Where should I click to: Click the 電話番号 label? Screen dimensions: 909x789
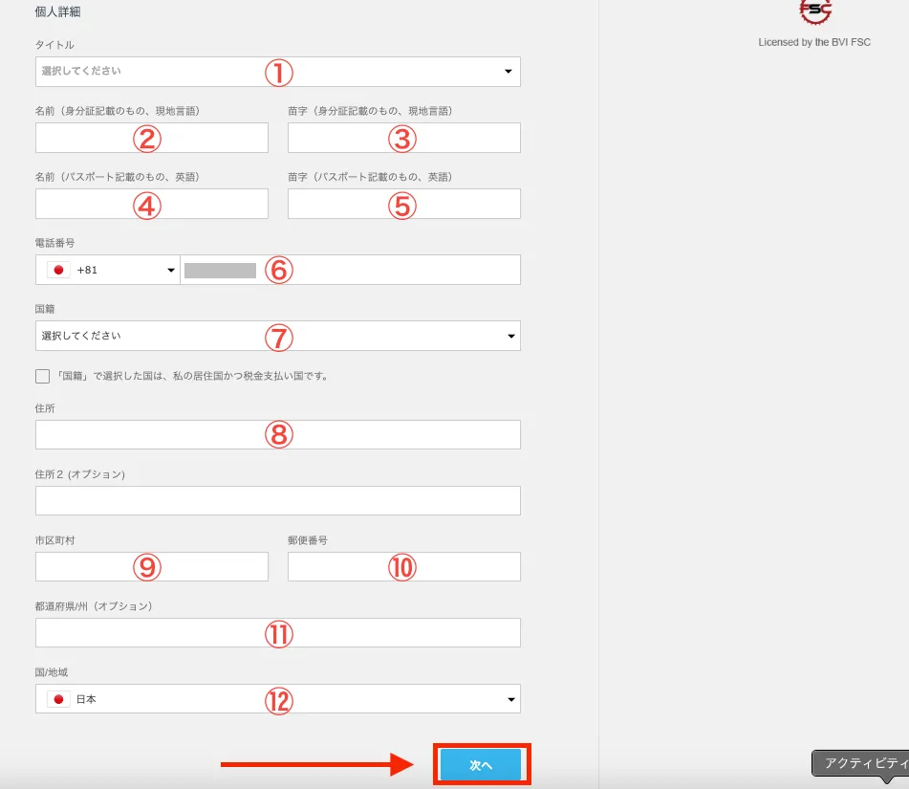[x=54, y=243]
